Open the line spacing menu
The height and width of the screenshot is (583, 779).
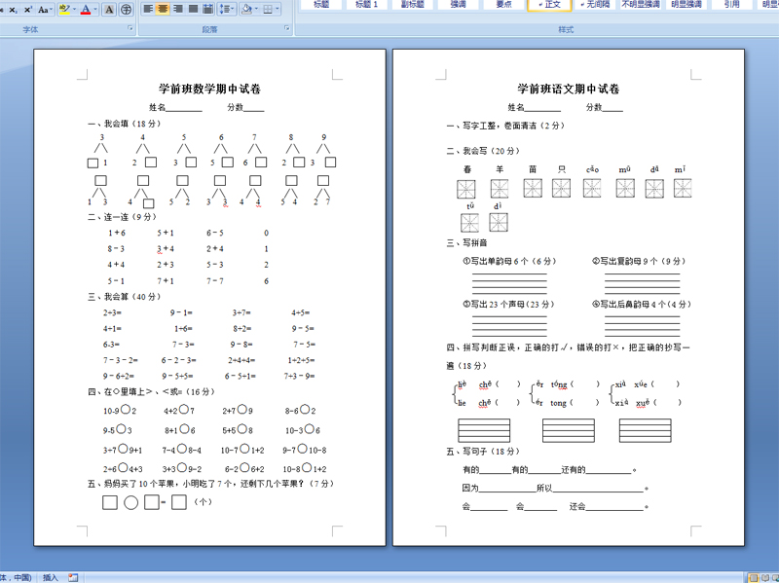tap(227, 9)
